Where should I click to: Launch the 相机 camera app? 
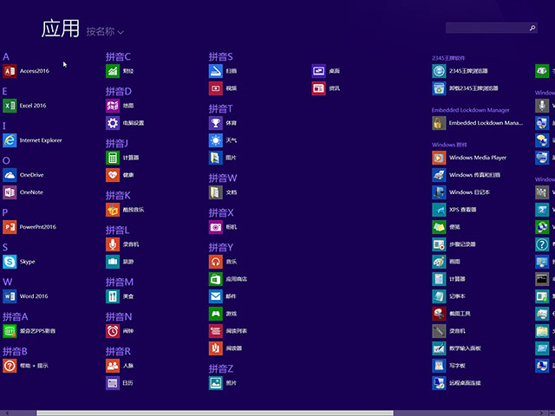click(x=223, y=227)
